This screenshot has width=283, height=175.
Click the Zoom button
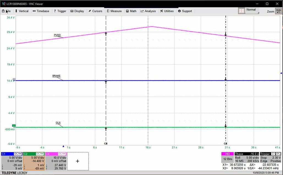tap(270, 12)
